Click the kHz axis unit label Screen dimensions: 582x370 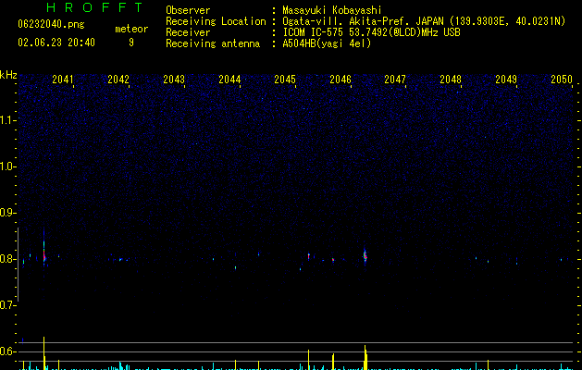tap(8, 75)
